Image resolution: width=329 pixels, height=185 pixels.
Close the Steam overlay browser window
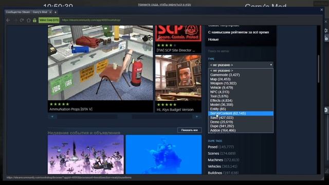(322, 10)
